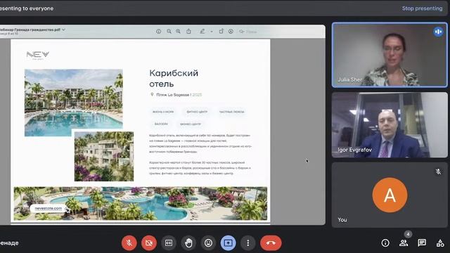Image resolution: width=450 pixels, height=253 pixels.
Task: Activate the PDF markup highlight pen
Action: pyautogui.click(x=202, y=32)
